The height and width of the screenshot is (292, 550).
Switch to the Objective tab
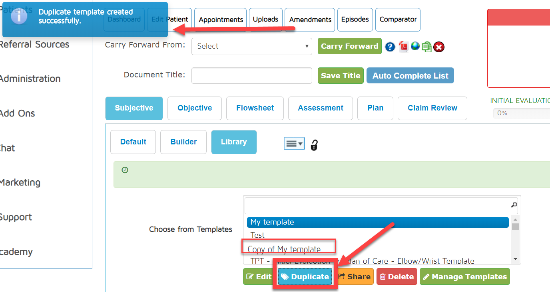pos(195,108)
